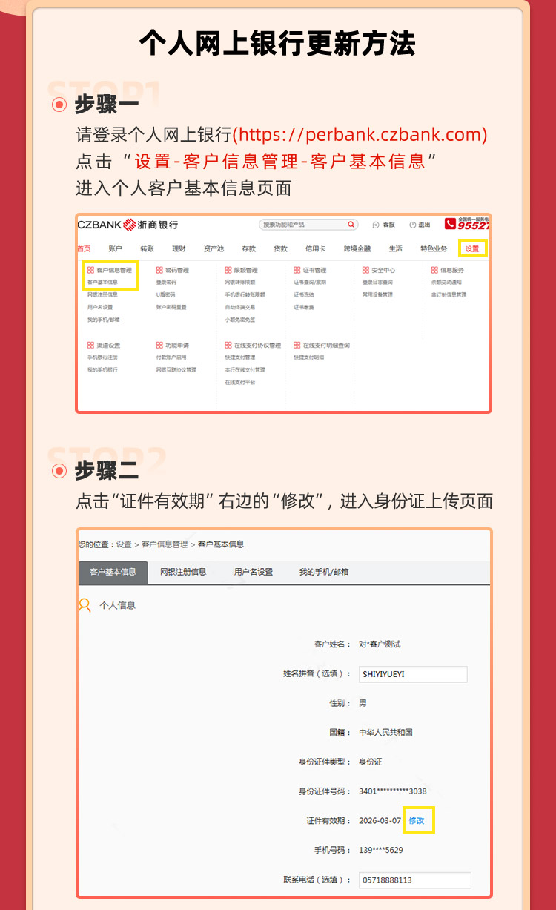Click the CZBANK 浙商银行 logo
The image size is (556, 910).
click(128, 225)
